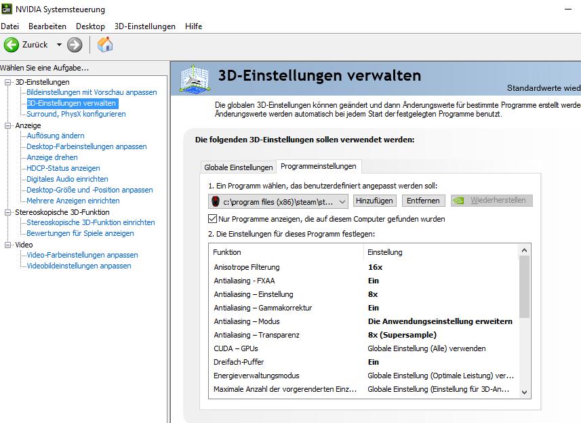Open Stereoskopische 3D-Funktion einrichten
Screen dimensions: 581x423
click(x=90, y=222)
